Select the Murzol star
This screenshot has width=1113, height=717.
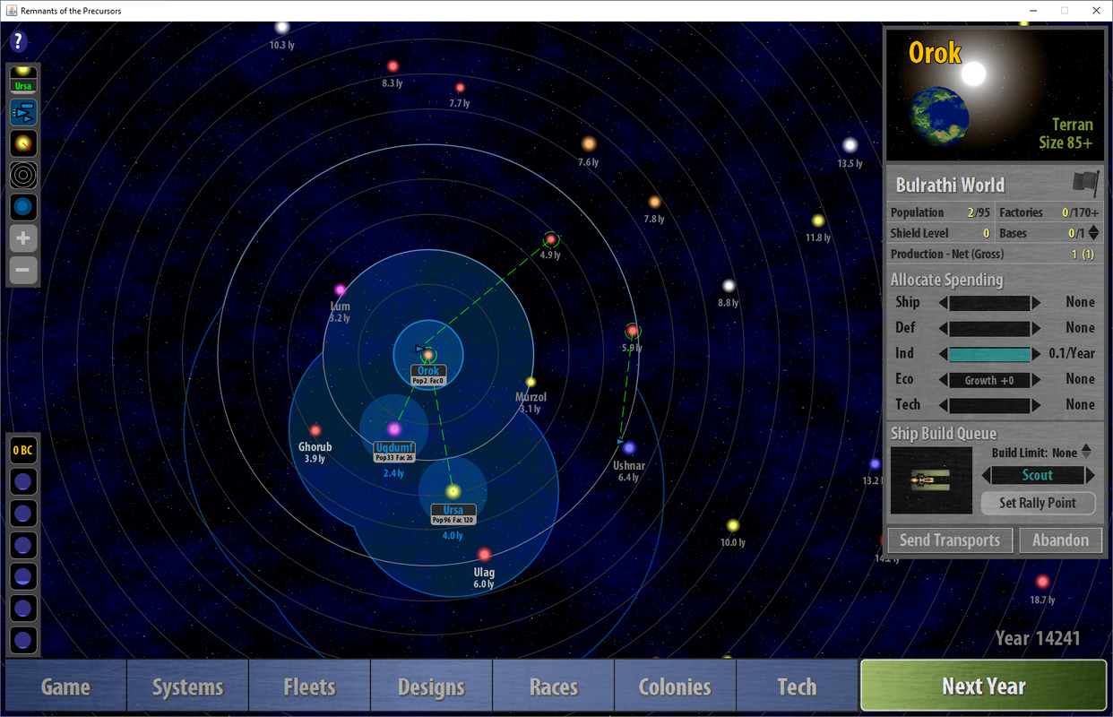(531, 382)
